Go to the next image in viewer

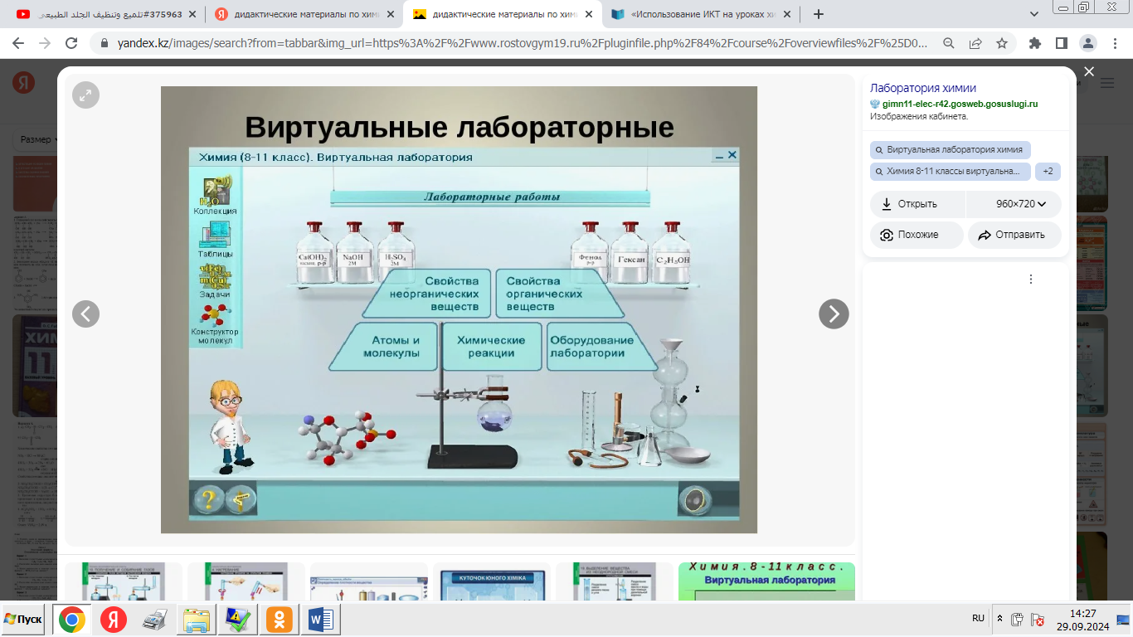coord(834,314)
